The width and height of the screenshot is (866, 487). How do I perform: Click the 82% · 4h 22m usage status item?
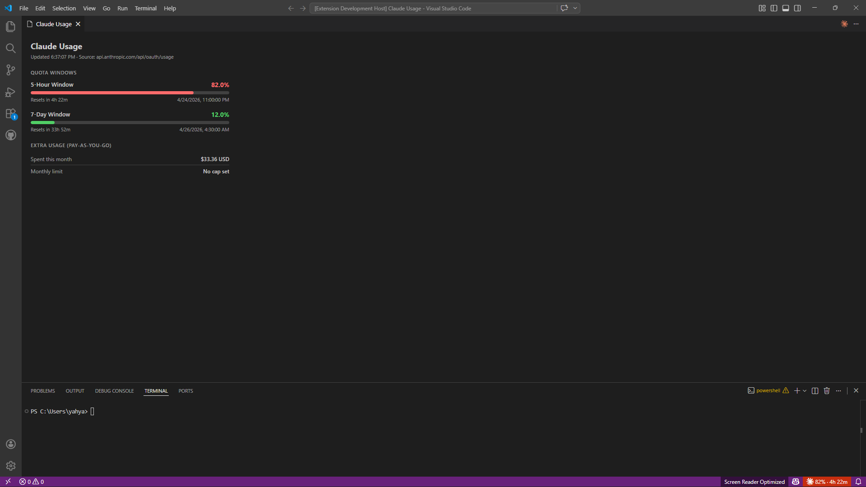coord(827,482)
